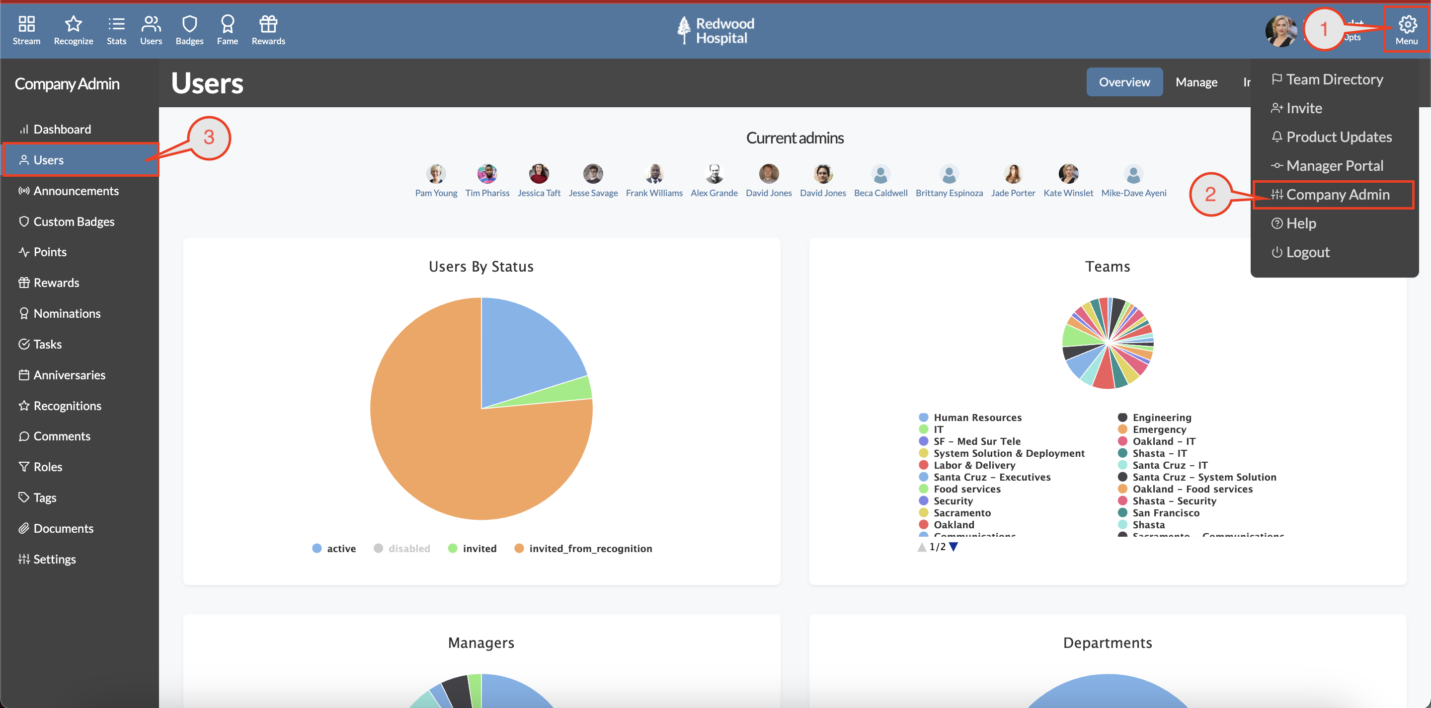Viewport: 1431px width, 708px height.
Task: Click the Redwood Hospital logo
Action: (x=715, y=31)
